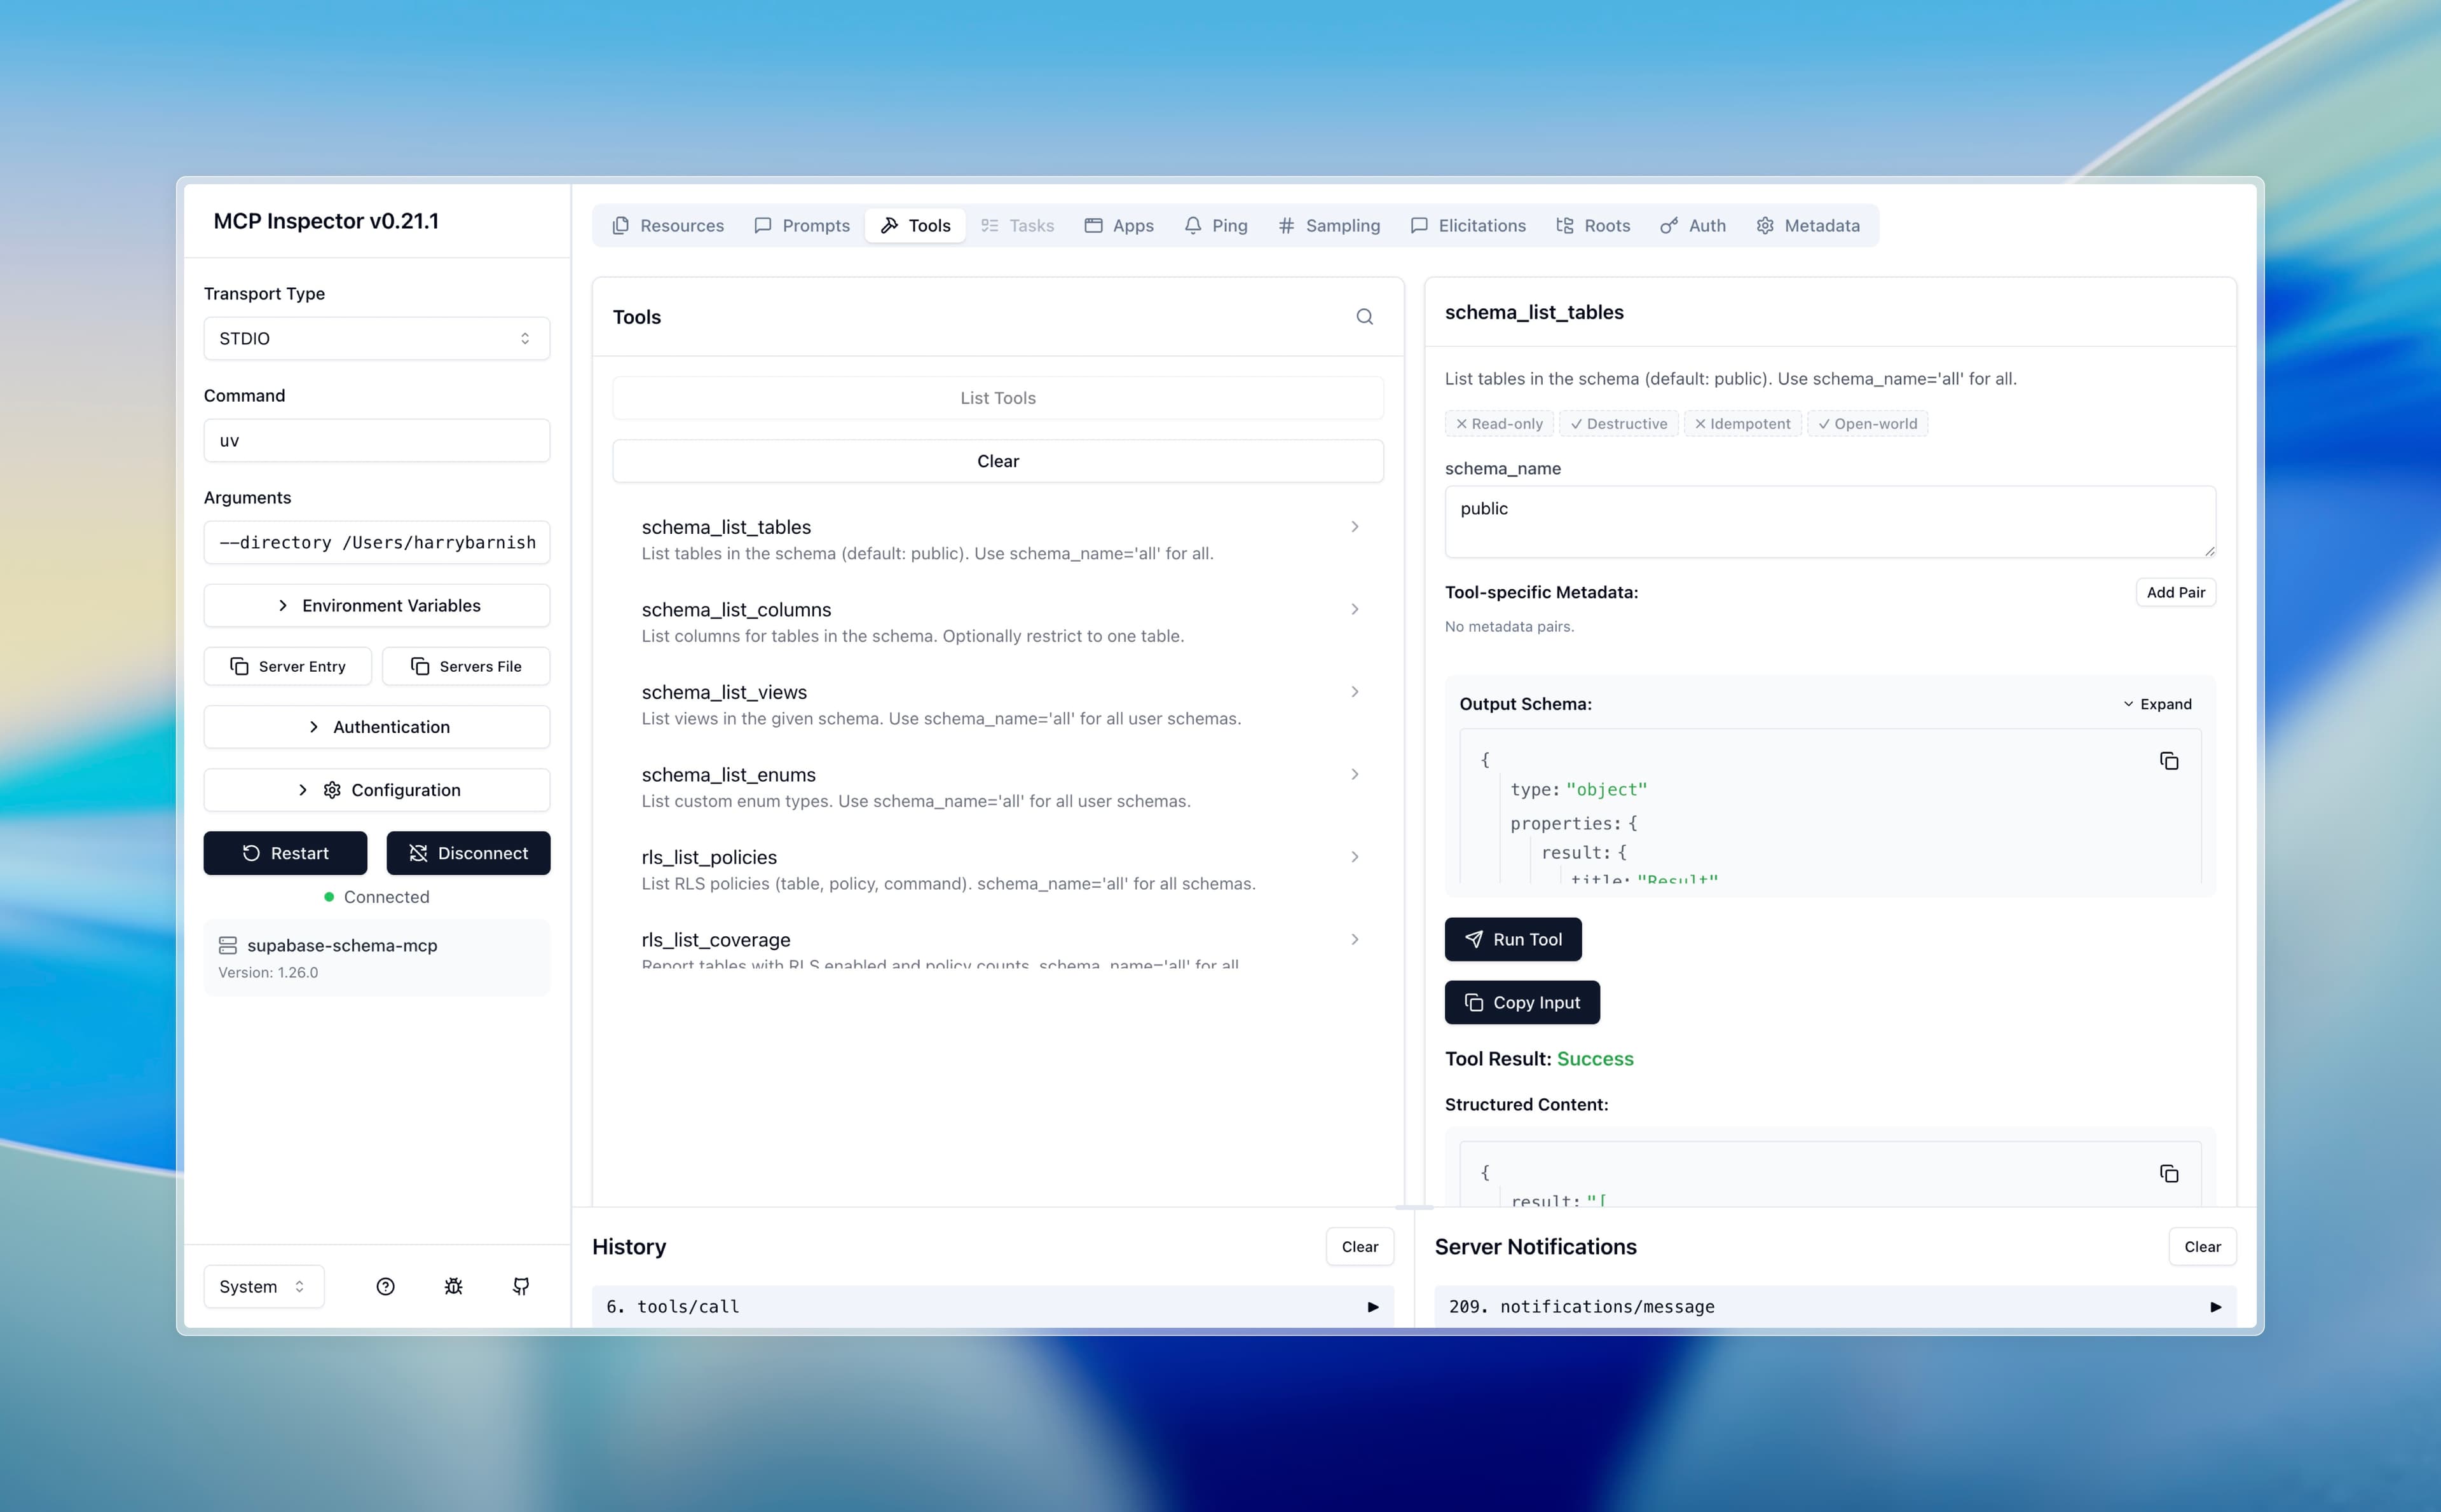Click the Server Entry copy button
This screenshot has width=2441, height=1512.
pos(288,666)
